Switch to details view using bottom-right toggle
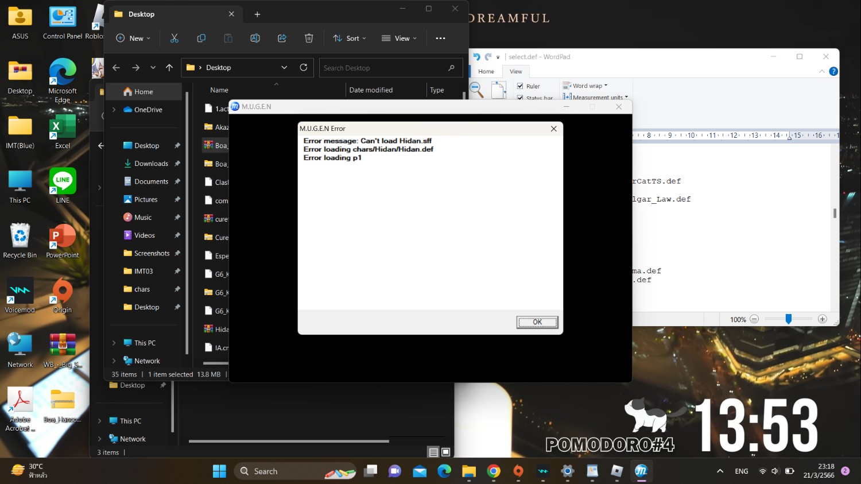Viewport: 861px width, 484px height. 434,452
